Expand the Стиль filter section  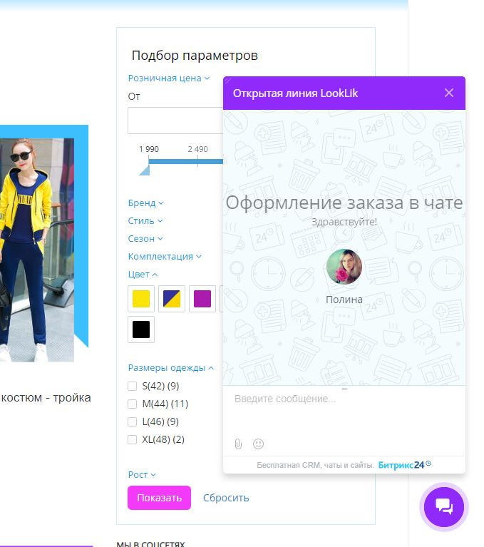point(145,221)
